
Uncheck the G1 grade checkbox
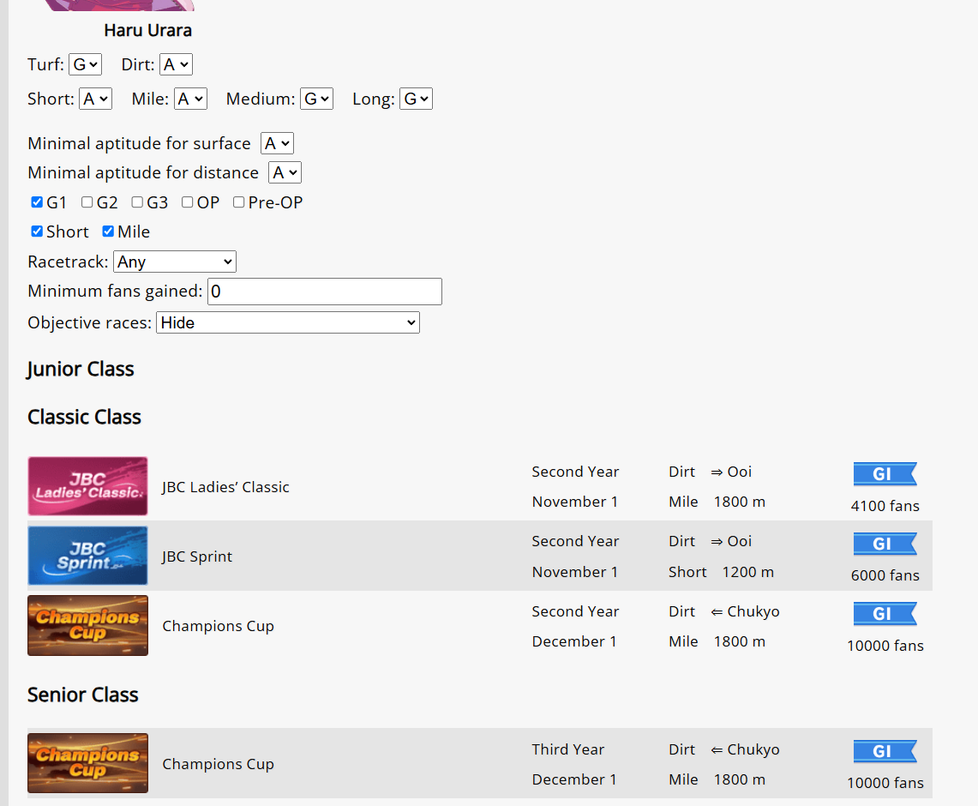[37, 202]
